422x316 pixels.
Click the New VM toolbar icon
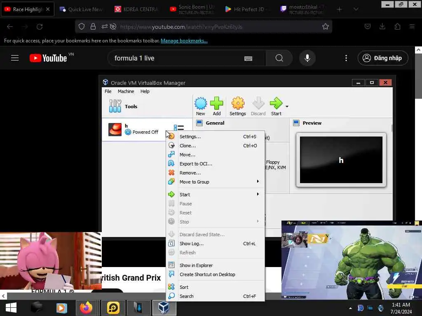[x=201, y=106]
